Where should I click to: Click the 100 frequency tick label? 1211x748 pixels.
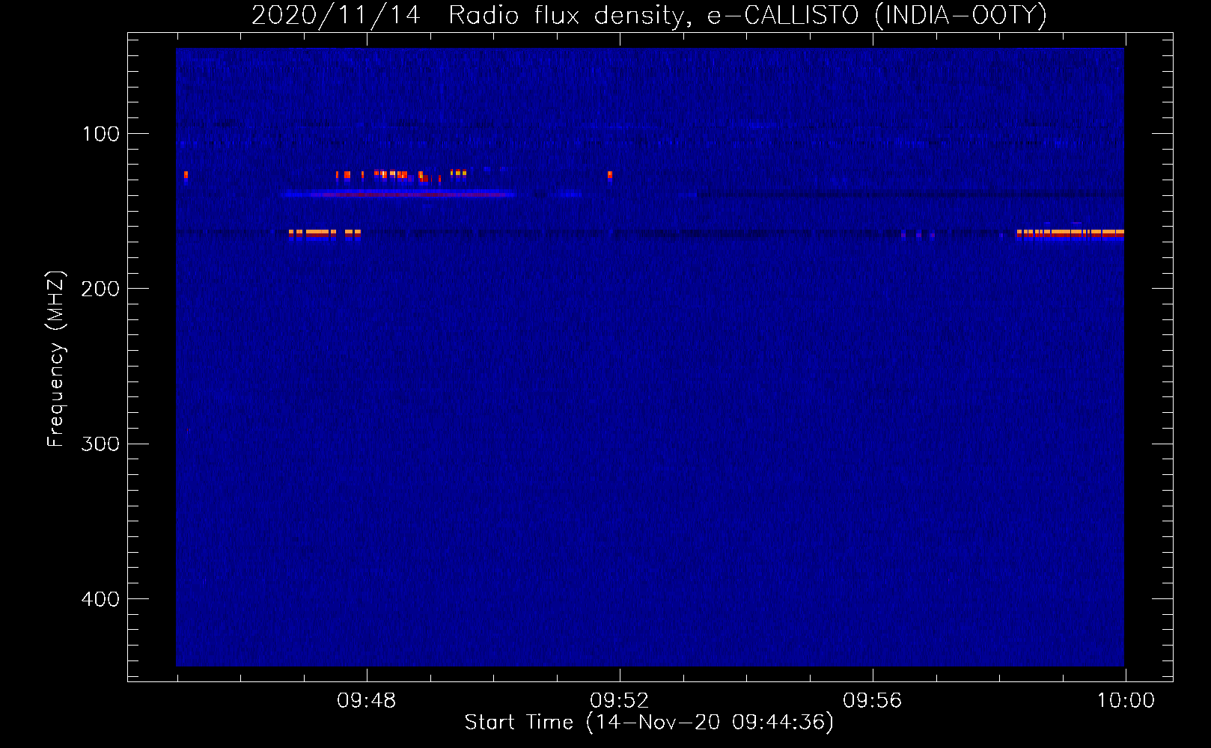pos(101,134)
